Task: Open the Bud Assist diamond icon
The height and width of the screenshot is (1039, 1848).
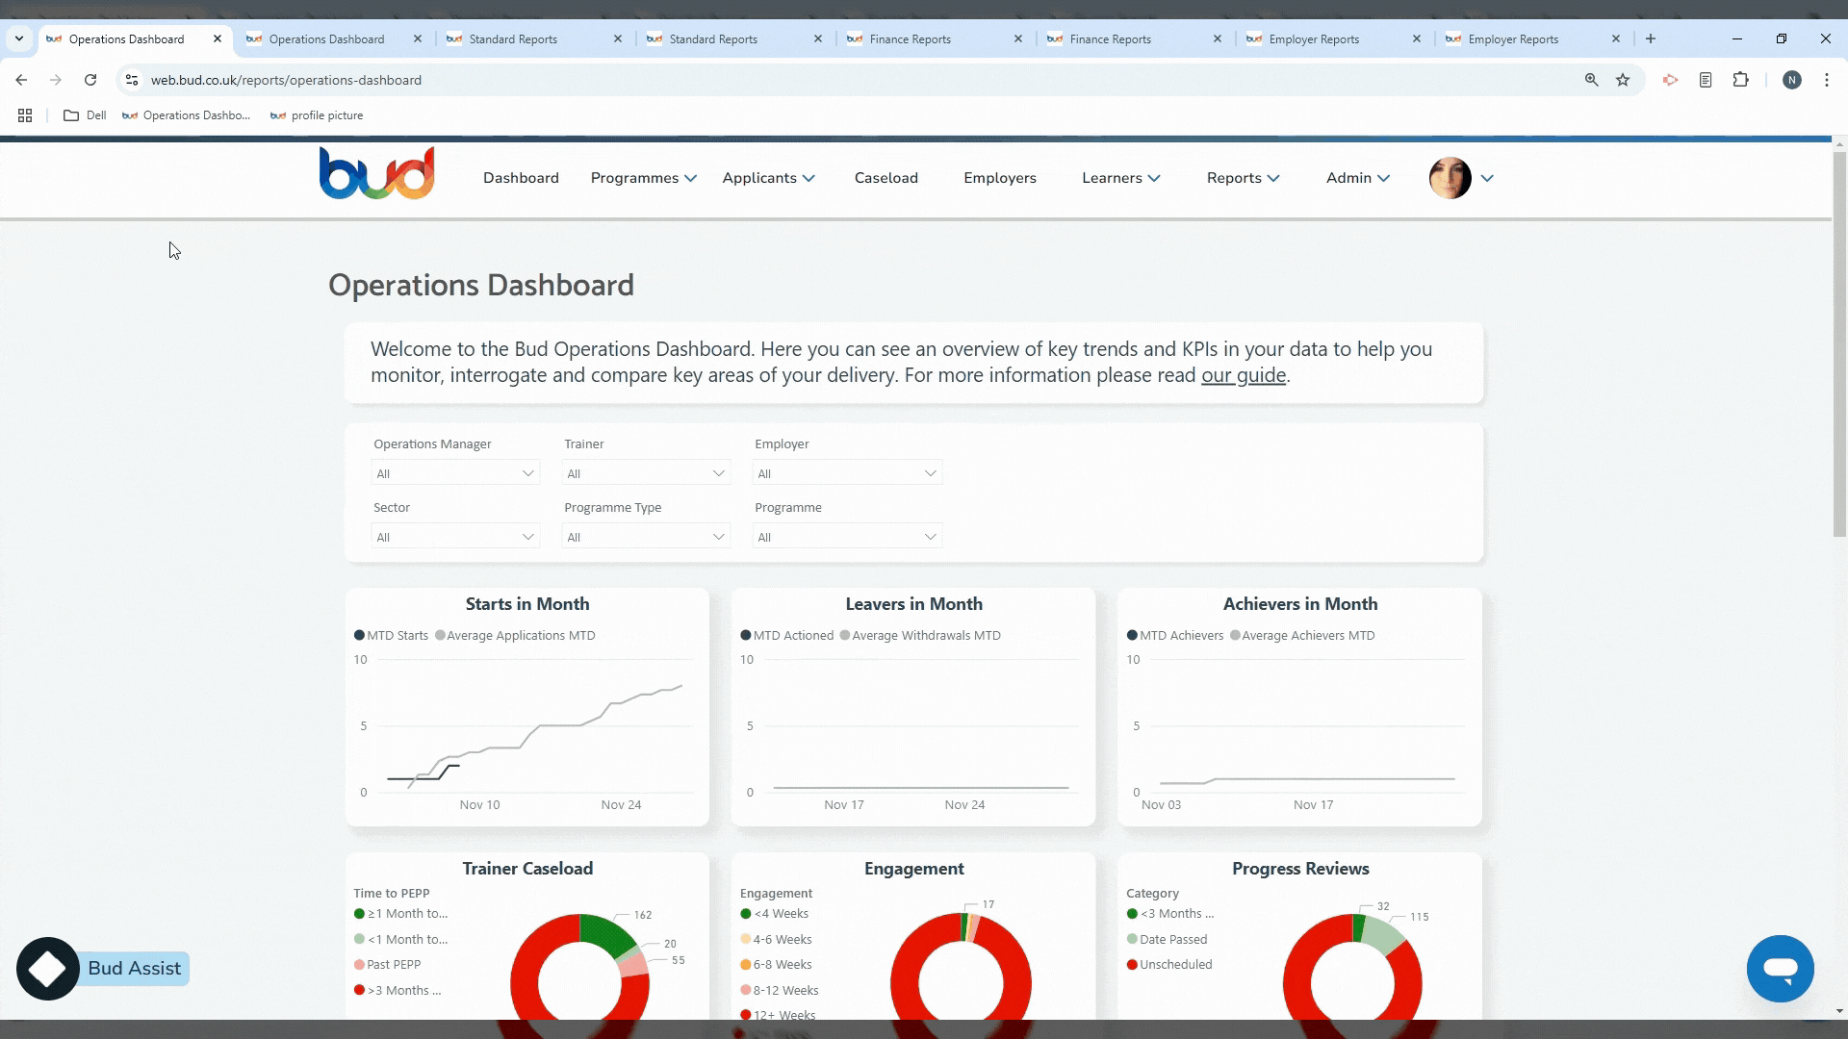Action: pyautogui.click(x=47, y=969)
